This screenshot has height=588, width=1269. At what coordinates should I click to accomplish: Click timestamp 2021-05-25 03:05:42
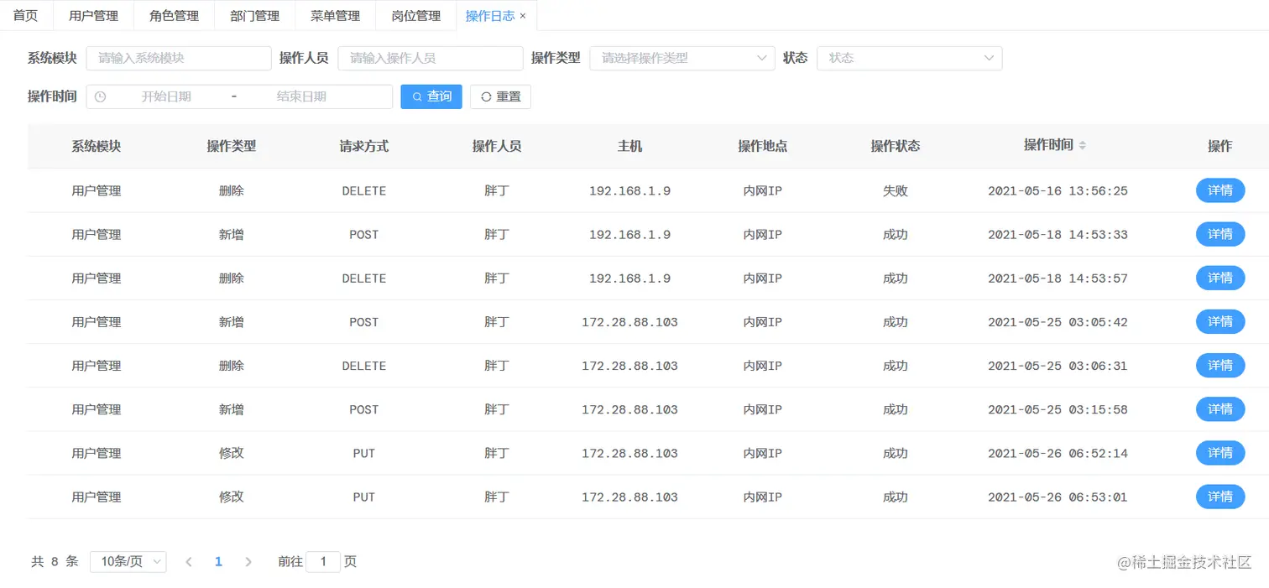(1057, 322)
